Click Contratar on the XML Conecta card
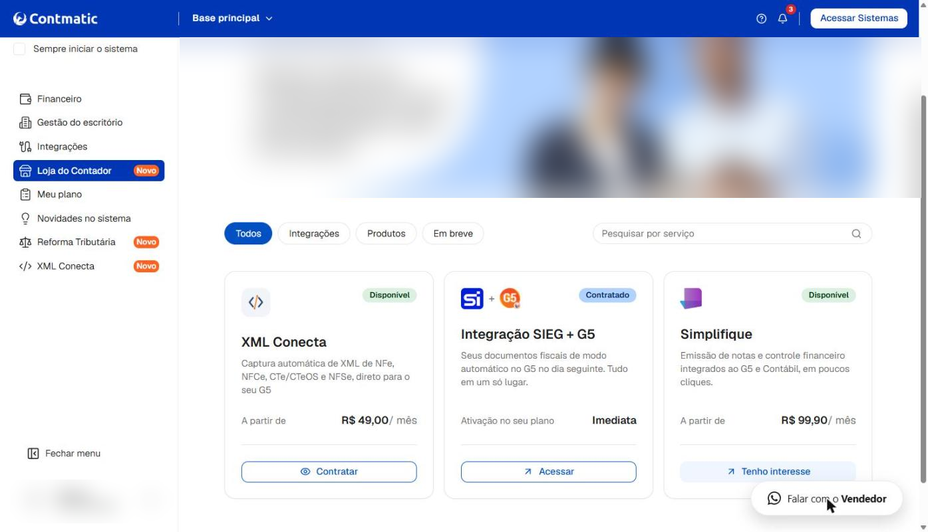This screenshot has height=532, width=928. click(329, 472)
